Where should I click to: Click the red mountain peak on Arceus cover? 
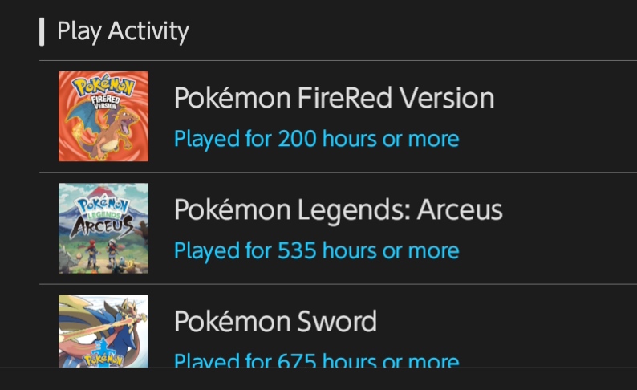[103, 191]
